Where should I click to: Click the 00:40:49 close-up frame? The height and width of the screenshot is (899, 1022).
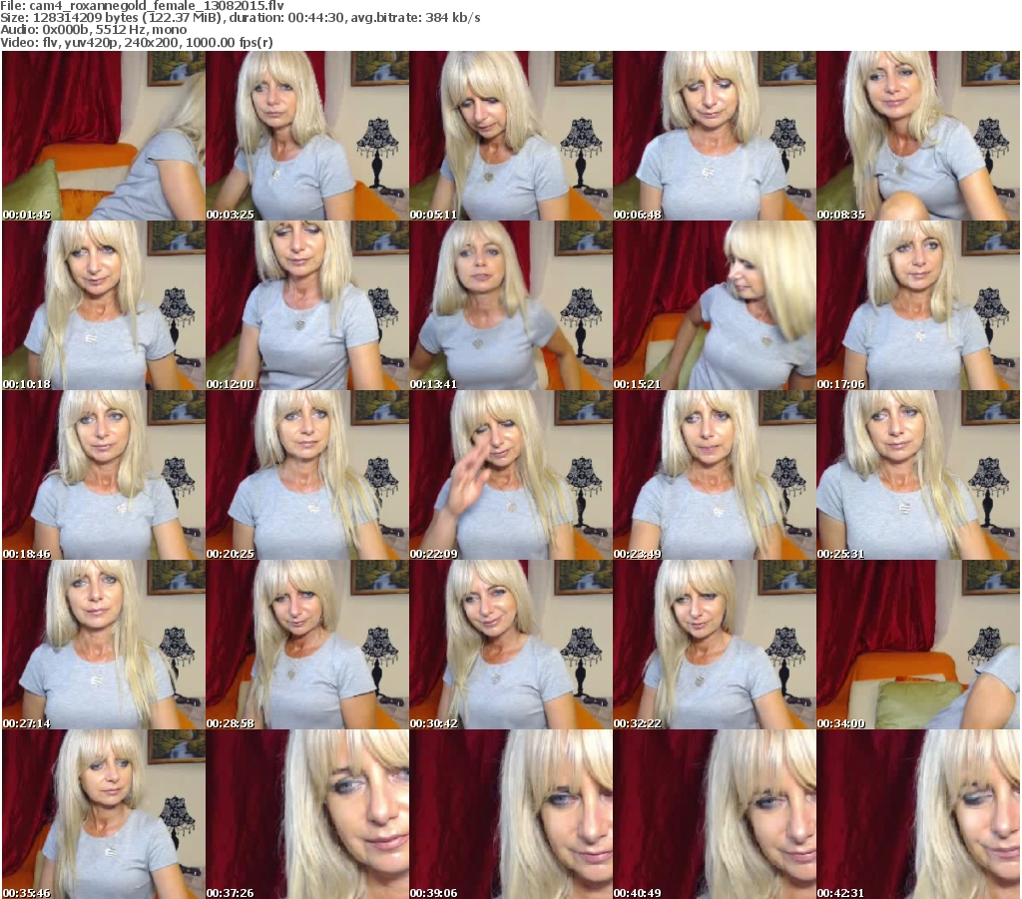click(x=715, y=814)
